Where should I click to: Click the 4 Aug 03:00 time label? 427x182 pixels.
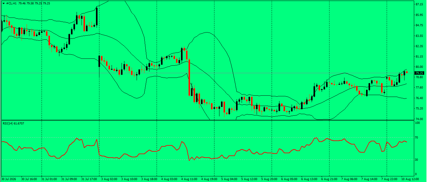tap(170, 179)
